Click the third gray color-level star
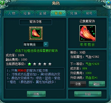 tap(40, 64)
